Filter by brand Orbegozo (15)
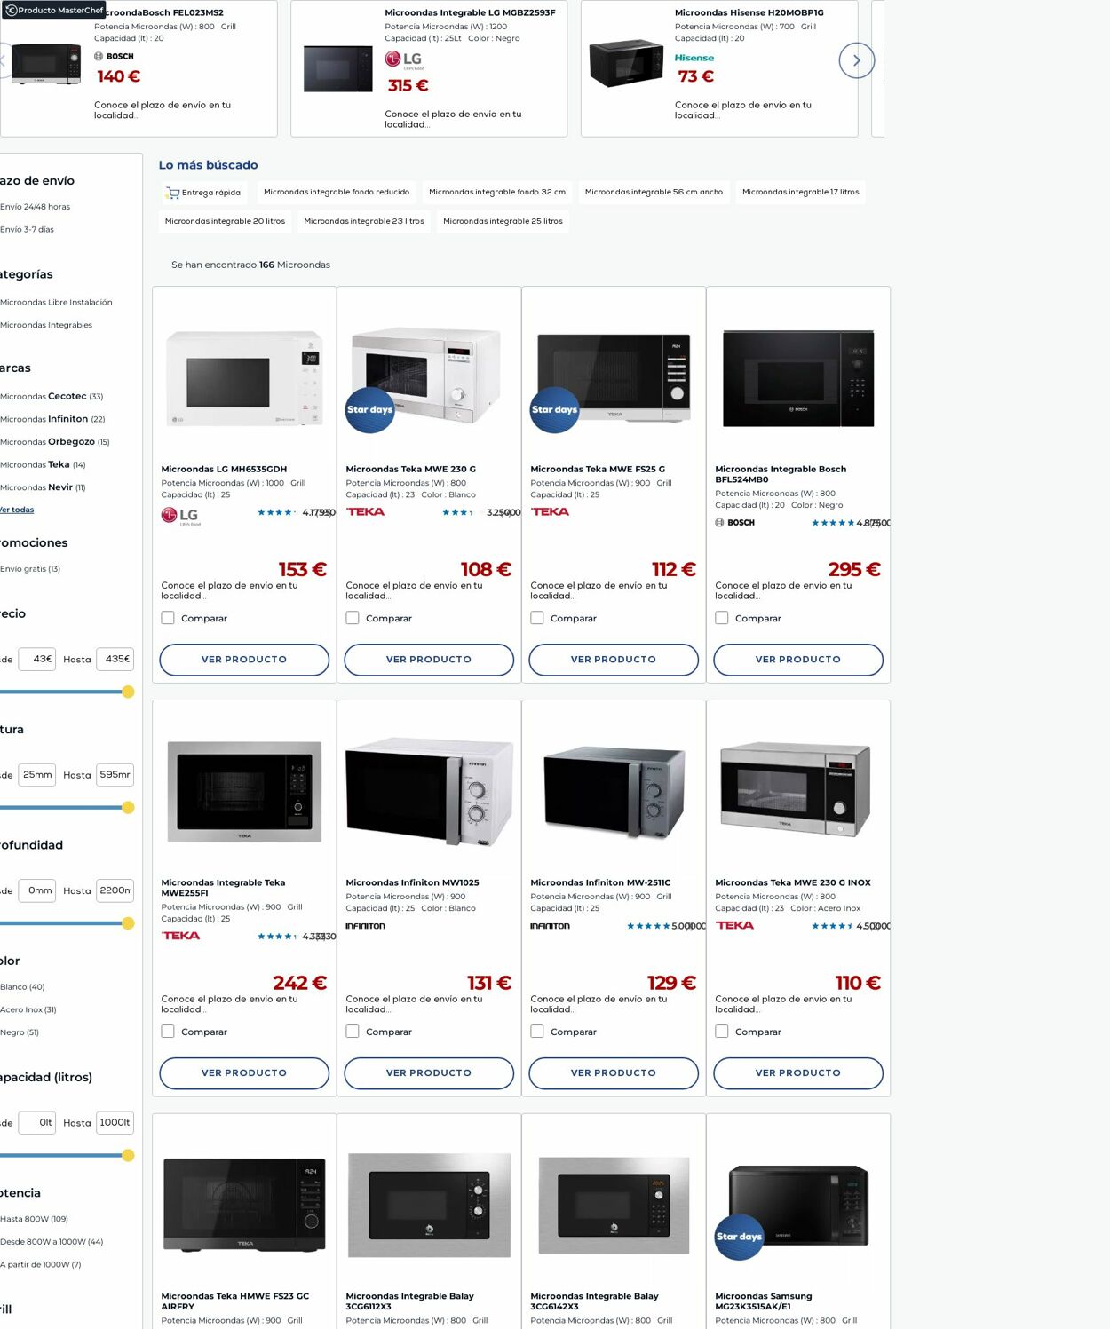This screenshot has width=1110, height=1329. pos(55,442)
